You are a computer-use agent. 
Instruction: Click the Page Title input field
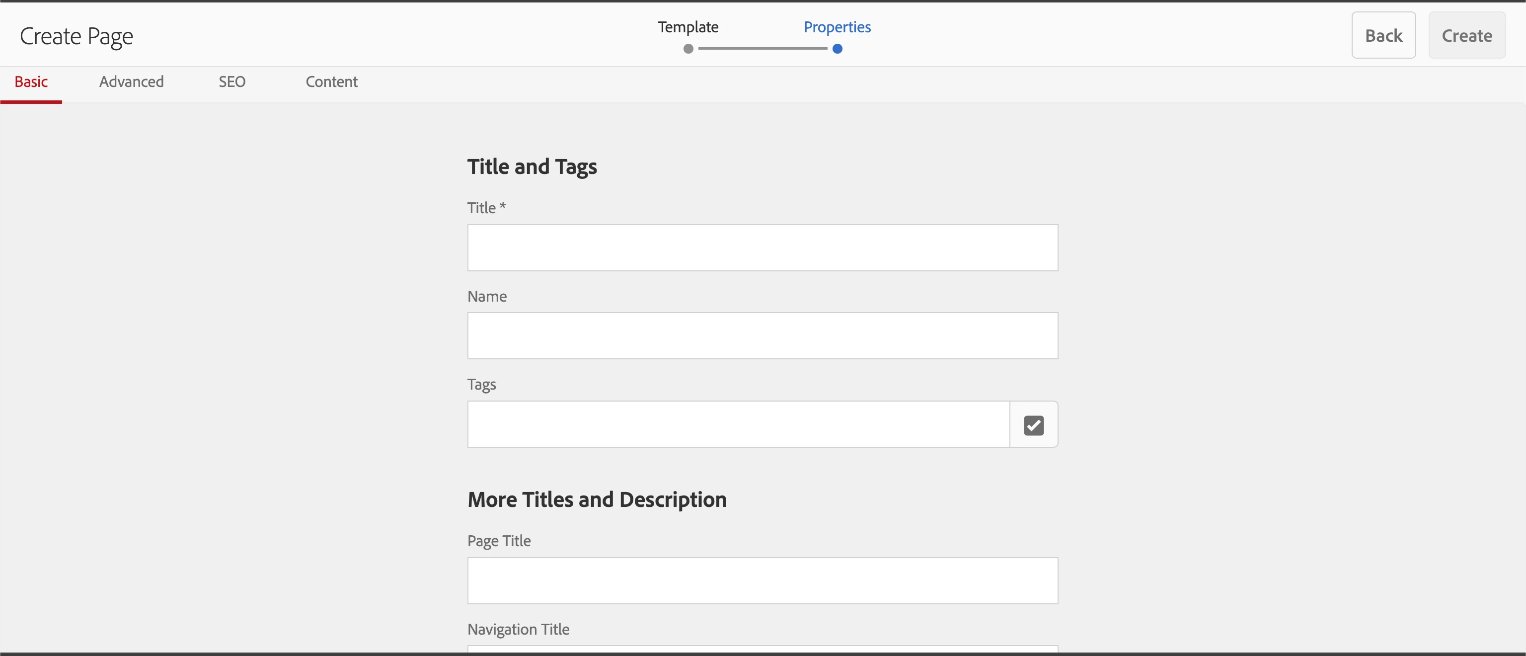pyautogui.click(x=762, y=581)
